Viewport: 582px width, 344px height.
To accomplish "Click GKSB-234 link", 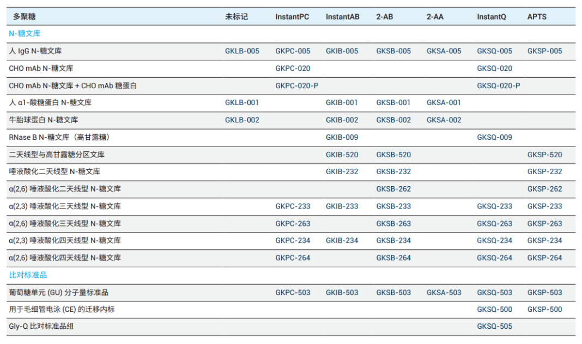I will tap(393, 241).
